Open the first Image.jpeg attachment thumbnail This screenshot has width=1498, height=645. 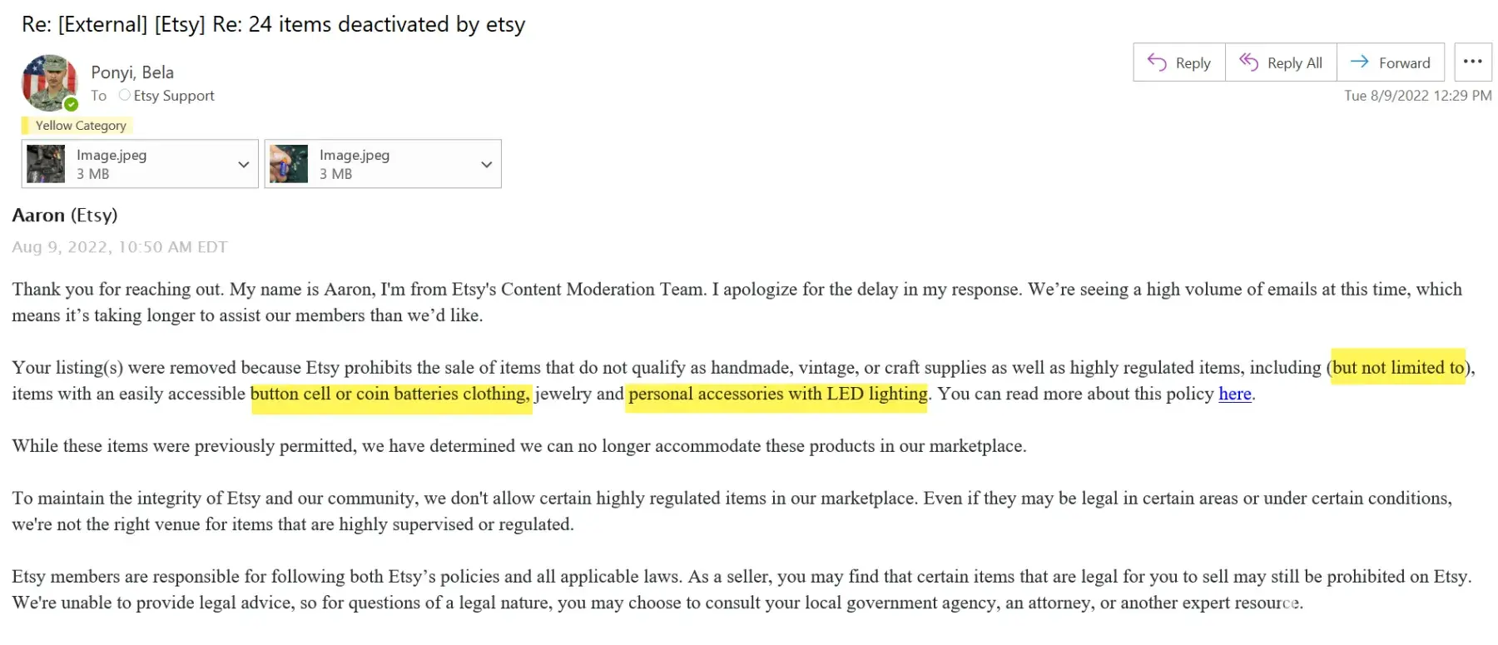(46, 164)
